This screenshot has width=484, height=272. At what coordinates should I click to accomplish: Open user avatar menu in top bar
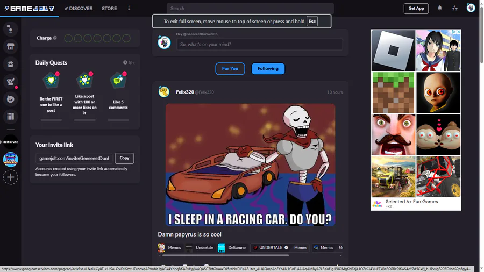[x=471, y=8]
